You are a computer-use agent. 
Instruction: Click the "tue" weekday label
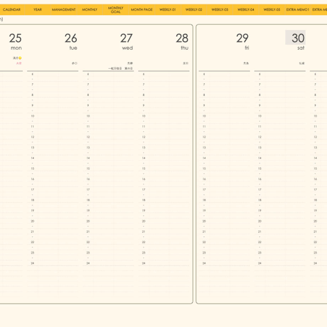pyautogui.click(x=73, y=48)
